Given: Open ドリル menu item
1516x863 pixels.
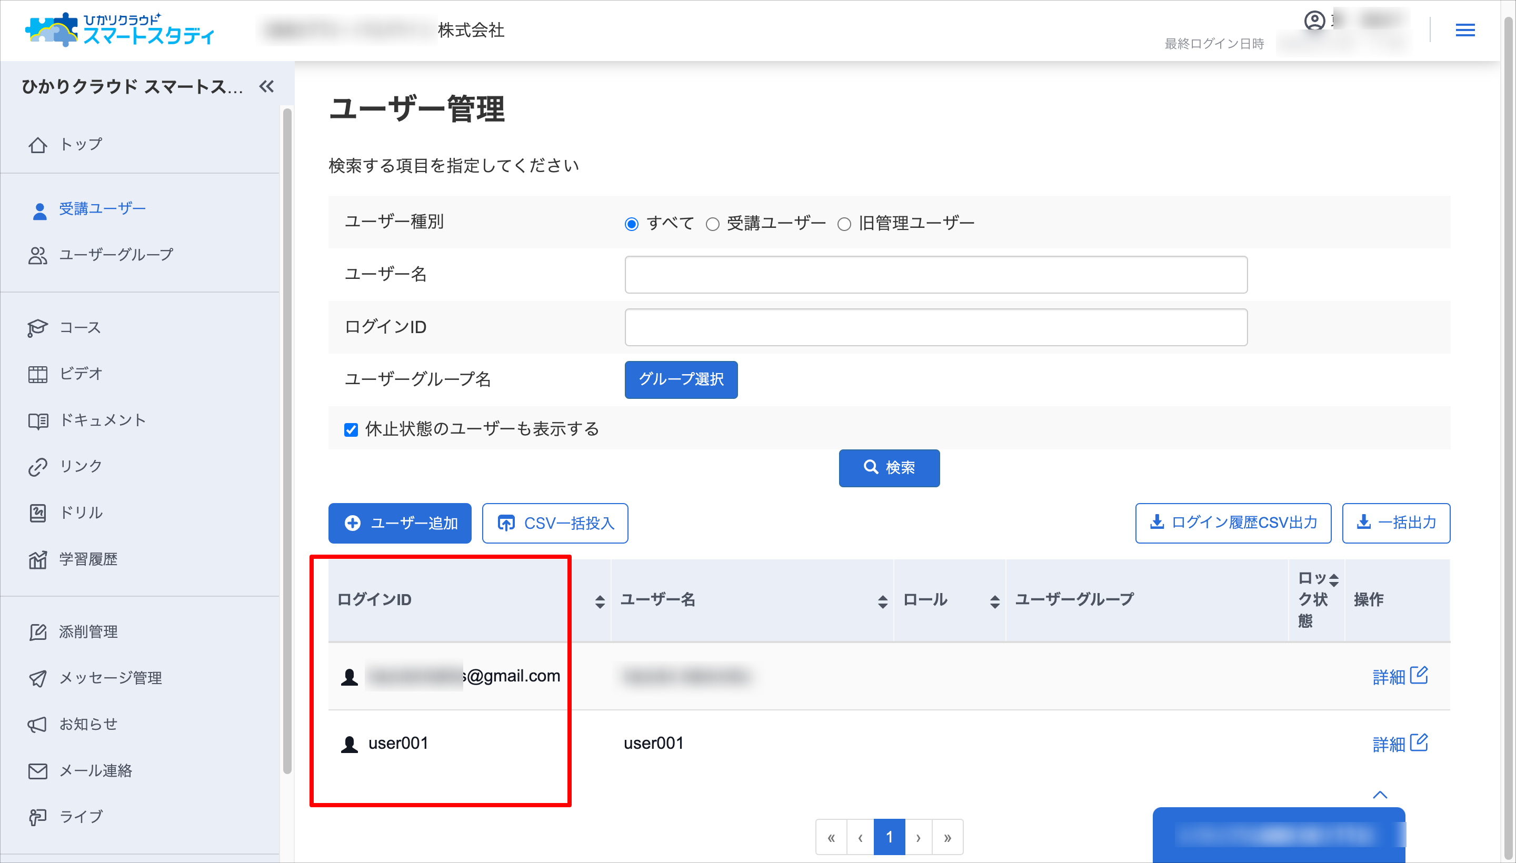Looking at the screenshot, I should [x=81, y=513].
